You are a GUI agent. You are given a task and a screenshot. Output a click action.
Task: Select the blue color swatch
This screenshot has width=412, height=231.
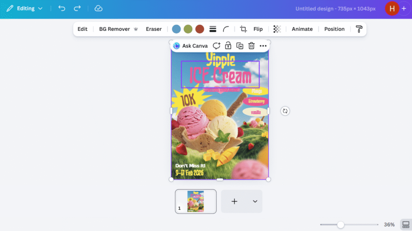pyautogui.click(x=176, y=29)
